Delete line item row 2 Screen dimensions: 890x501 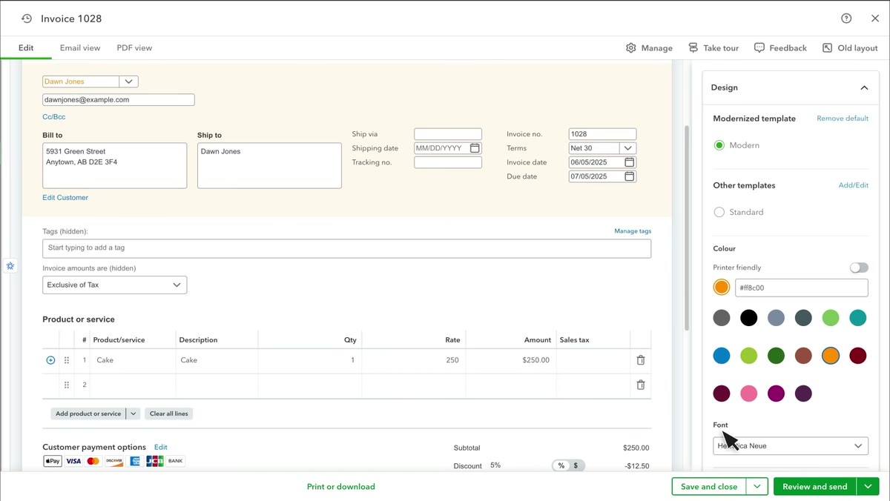641,385
